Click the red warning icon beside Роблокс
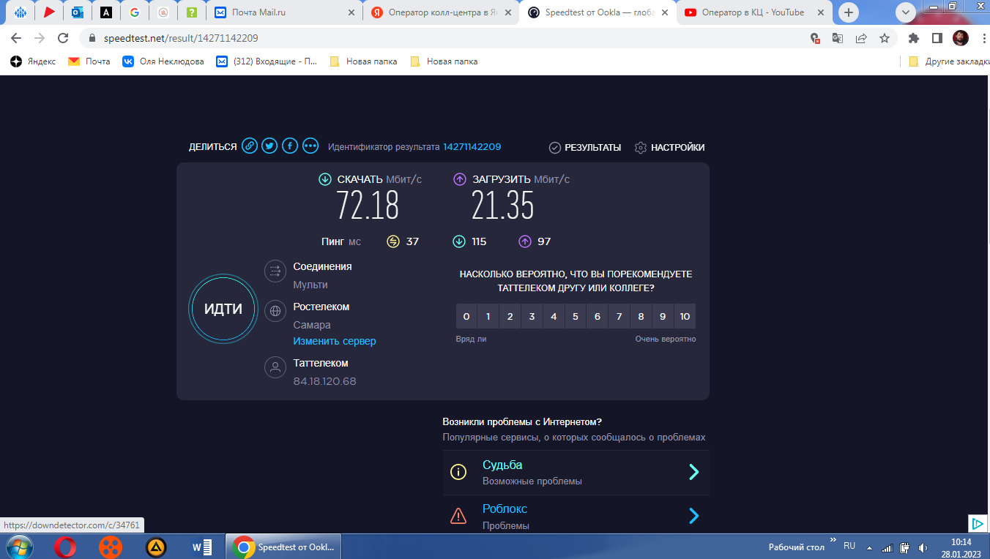The height and width of the screenshot is (559, 990). coord(458,516)
